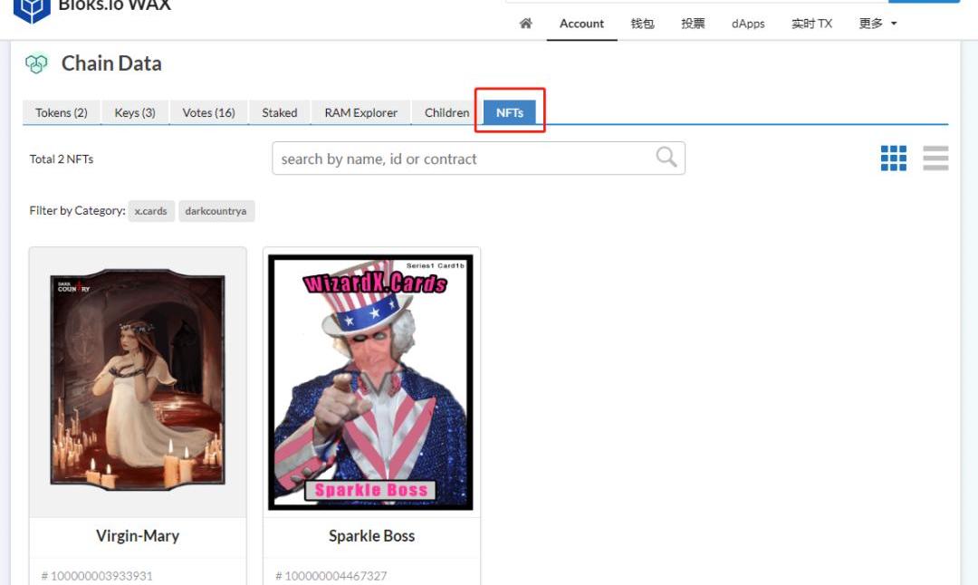Switch to Votes (16) tab

tap(208, 112)
